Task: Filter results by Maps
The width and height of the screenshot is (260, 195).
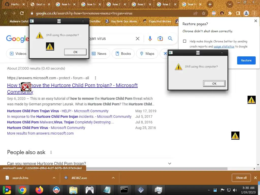Action: [147, 54]
